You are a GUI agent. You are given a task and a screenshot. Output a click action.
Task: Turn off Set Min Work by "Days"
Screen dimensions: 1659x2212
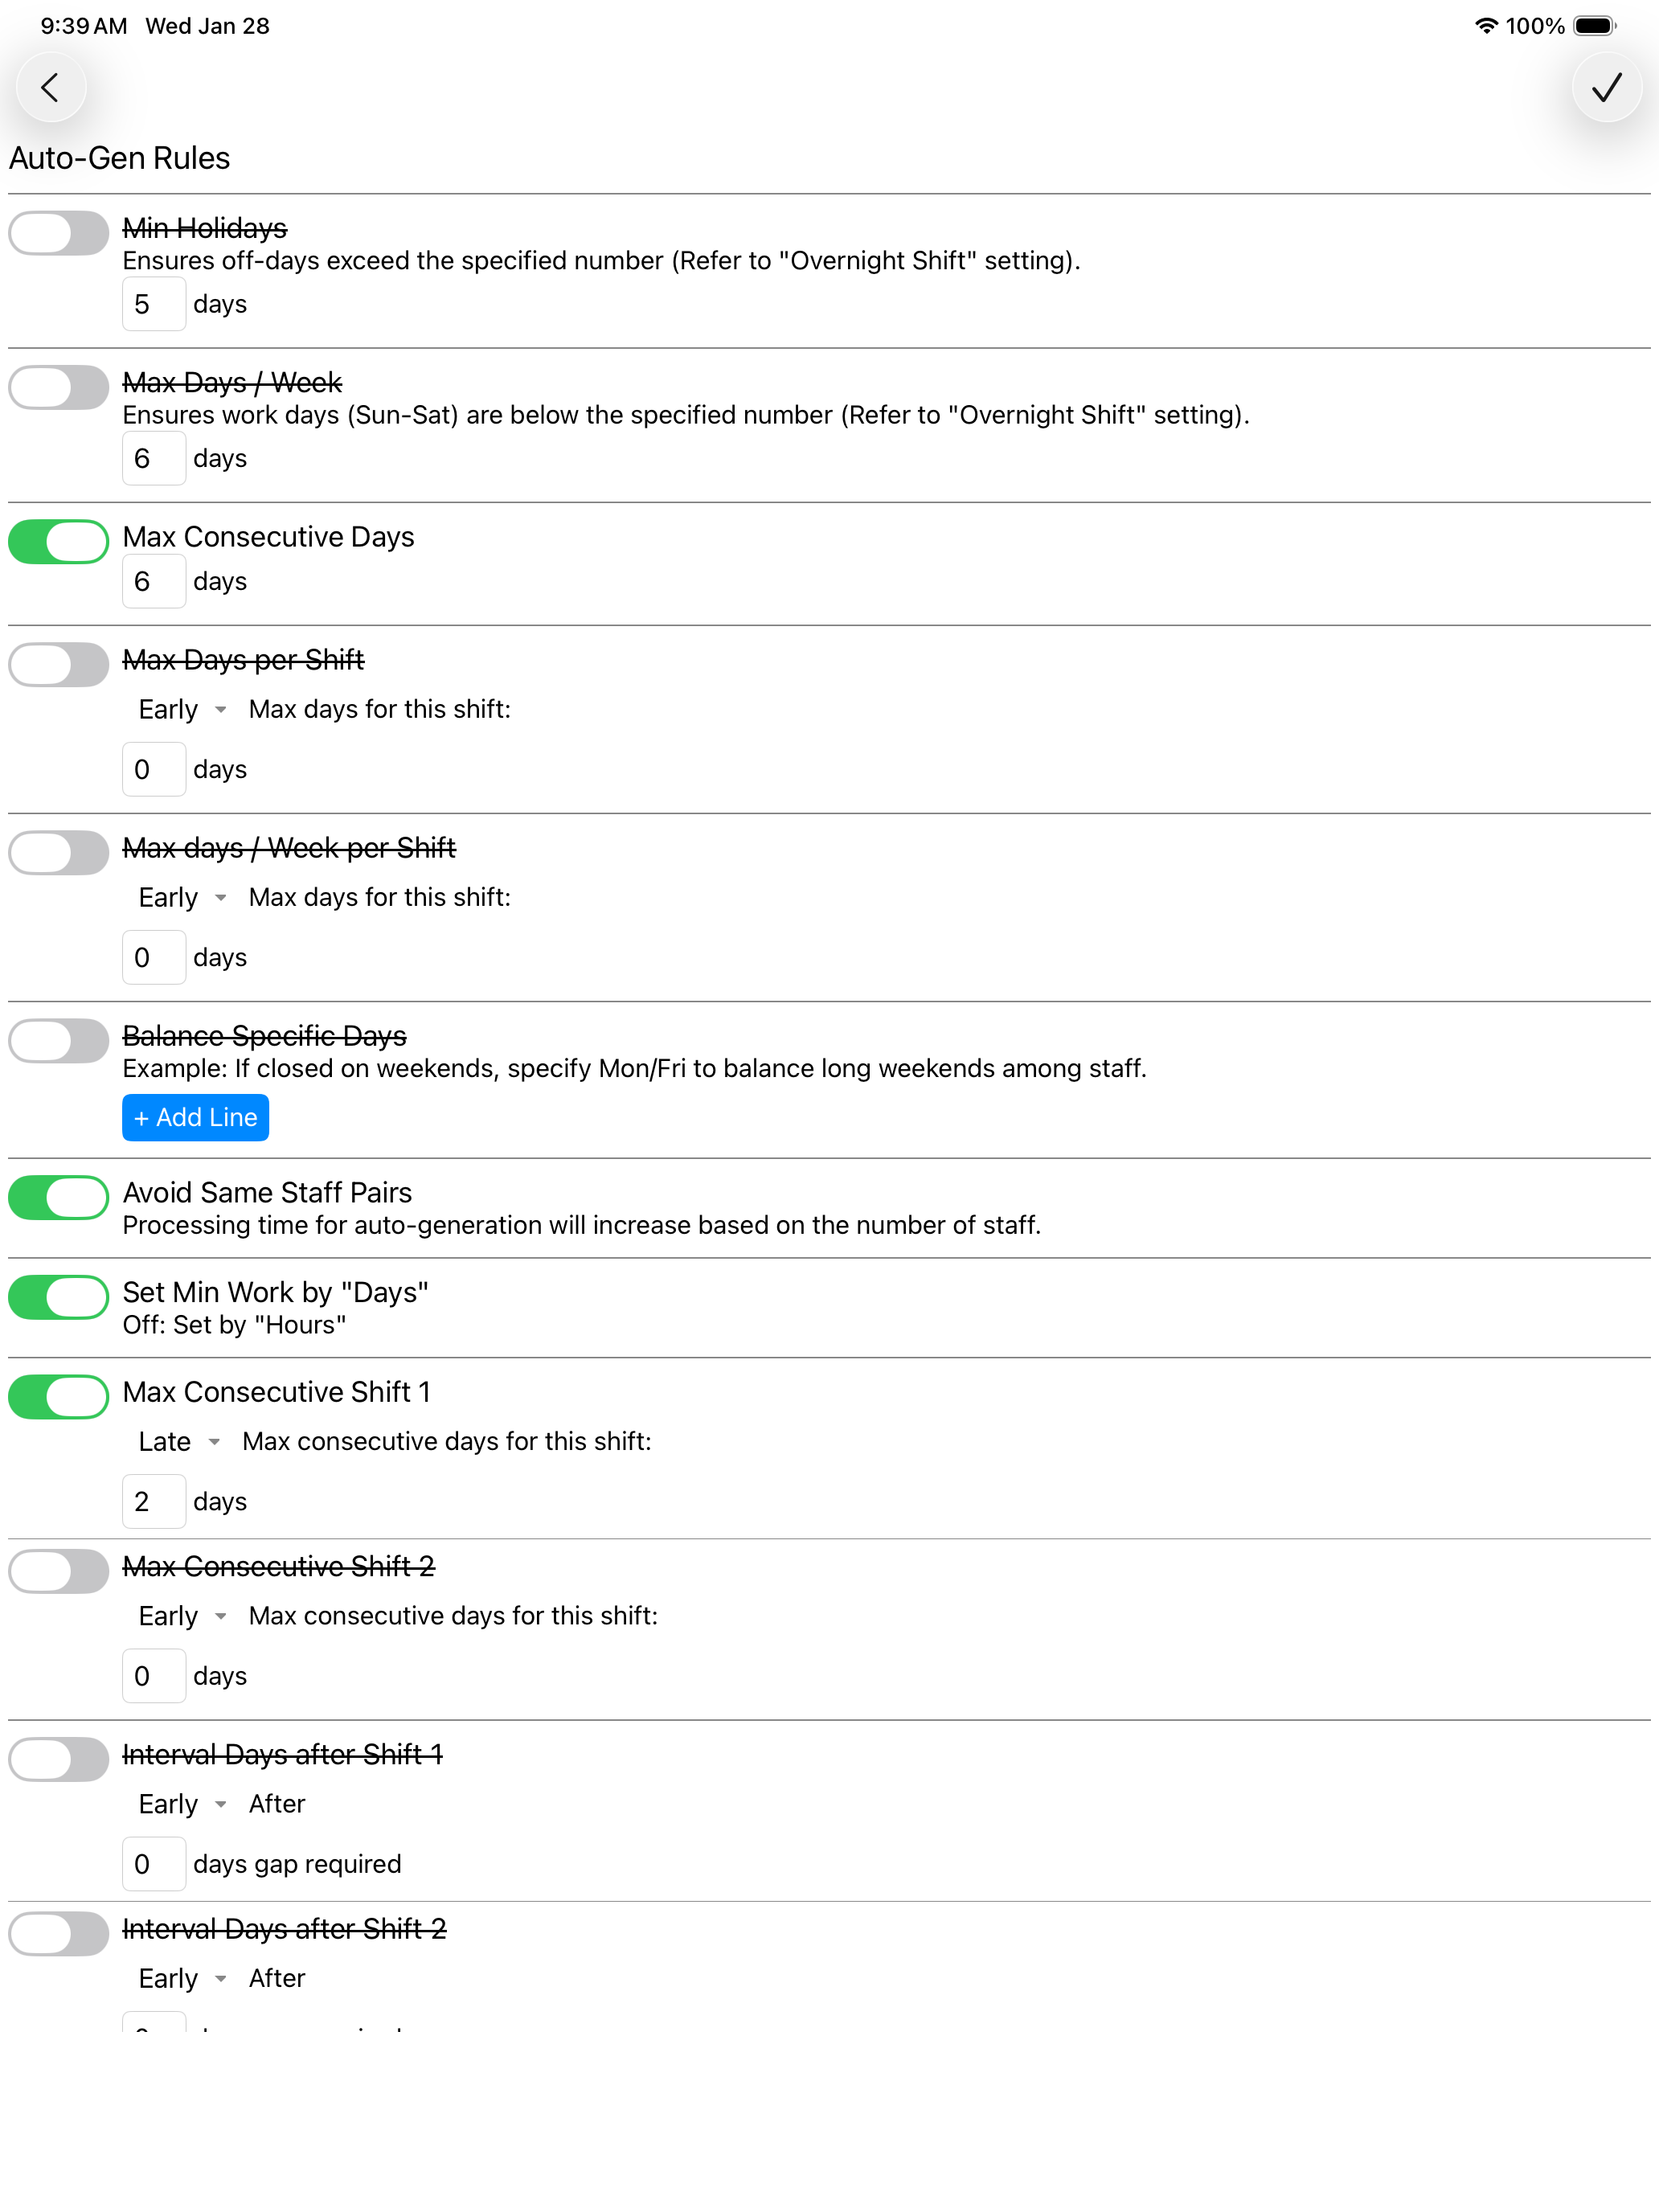(x=58, y=1297)
